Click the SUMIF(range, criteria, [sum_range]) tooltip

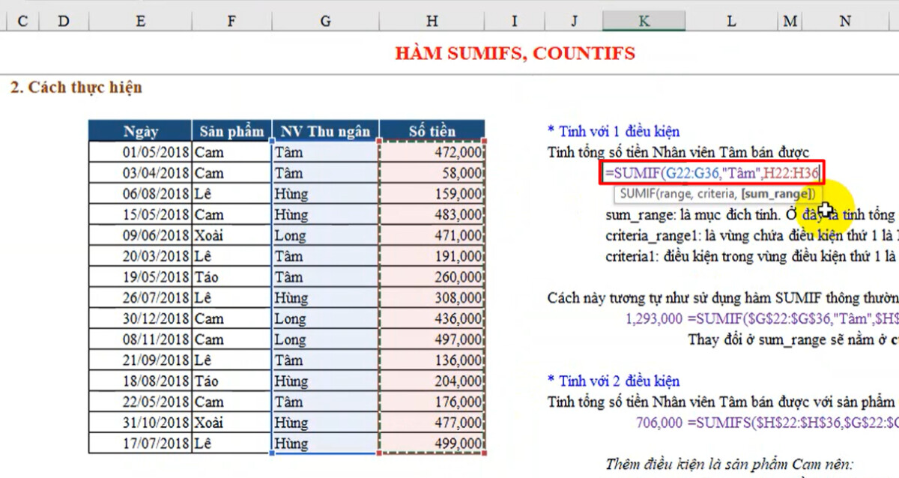coord(717,194)
